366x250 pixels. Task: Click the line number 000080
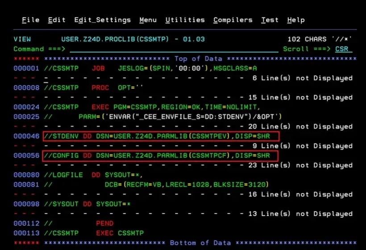click(x=26, y=175)
